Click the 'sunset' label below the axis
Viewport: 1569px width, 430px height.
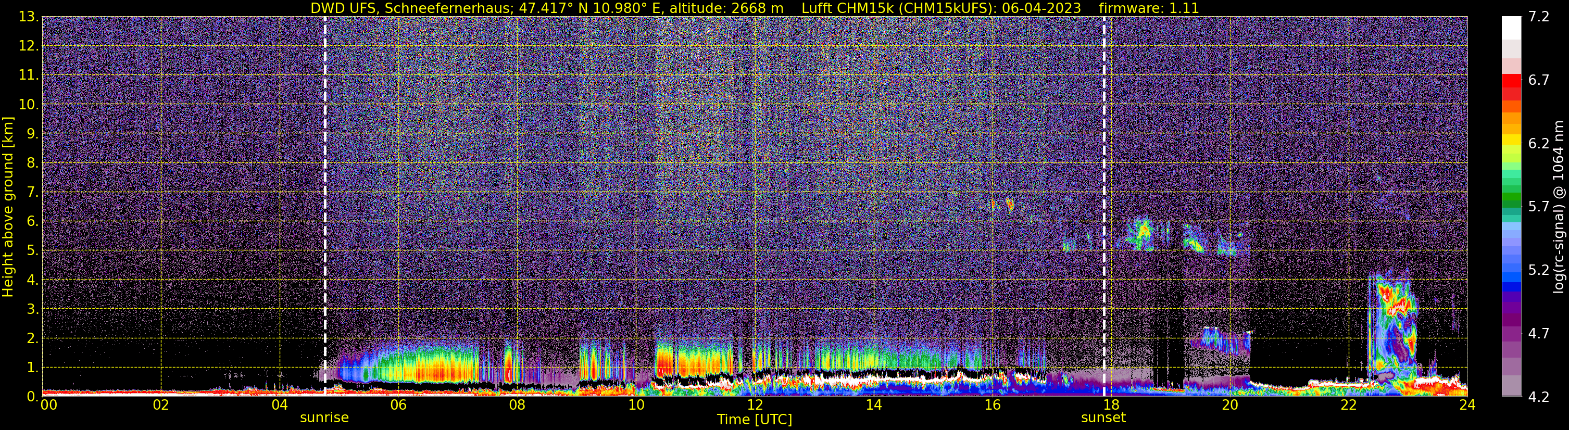[x=1103, y=418]
